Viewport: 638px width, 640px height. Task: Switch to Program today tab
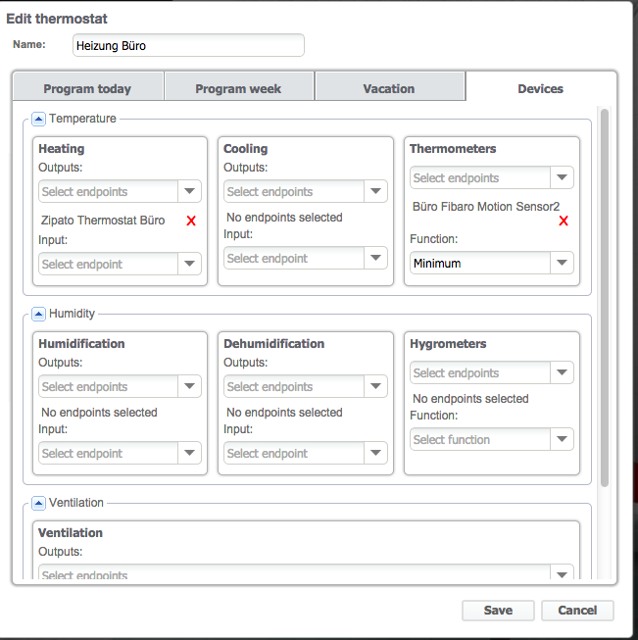point(87,88)
